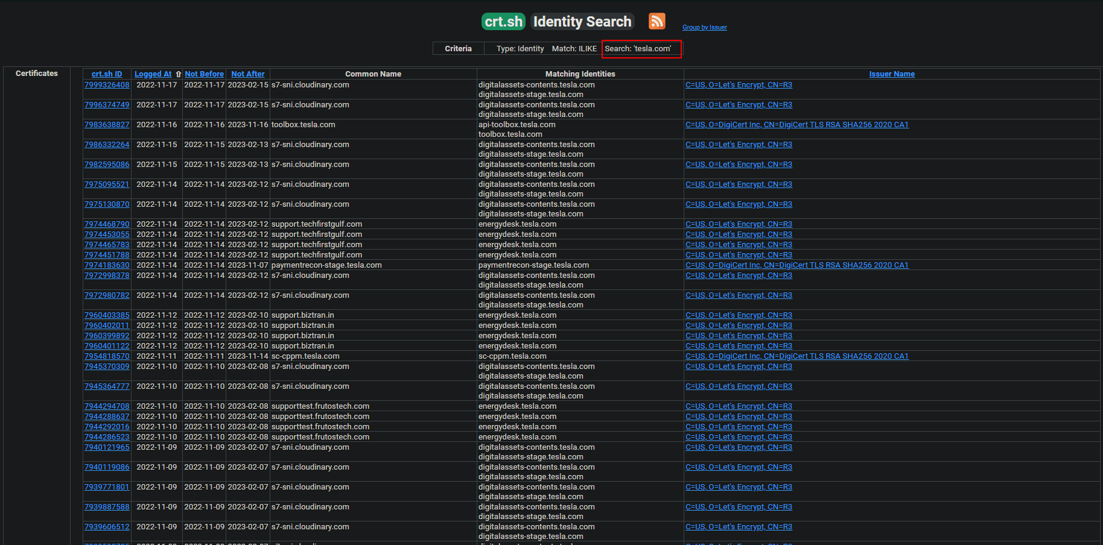Image resolution: width=1103 pixels, height=545 pixels.
Task: Click the DigiCert issuer link on toolbox.tesla.com row
Action: coord(796,124)
